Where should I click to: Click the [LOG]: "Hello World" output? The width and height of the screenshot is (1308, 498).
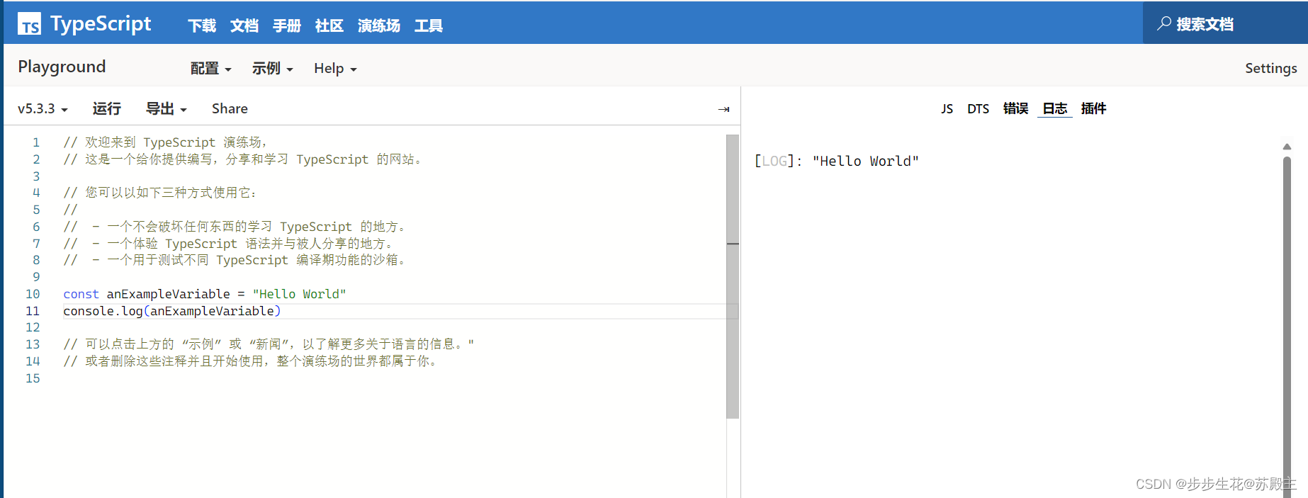pos(837,161)
